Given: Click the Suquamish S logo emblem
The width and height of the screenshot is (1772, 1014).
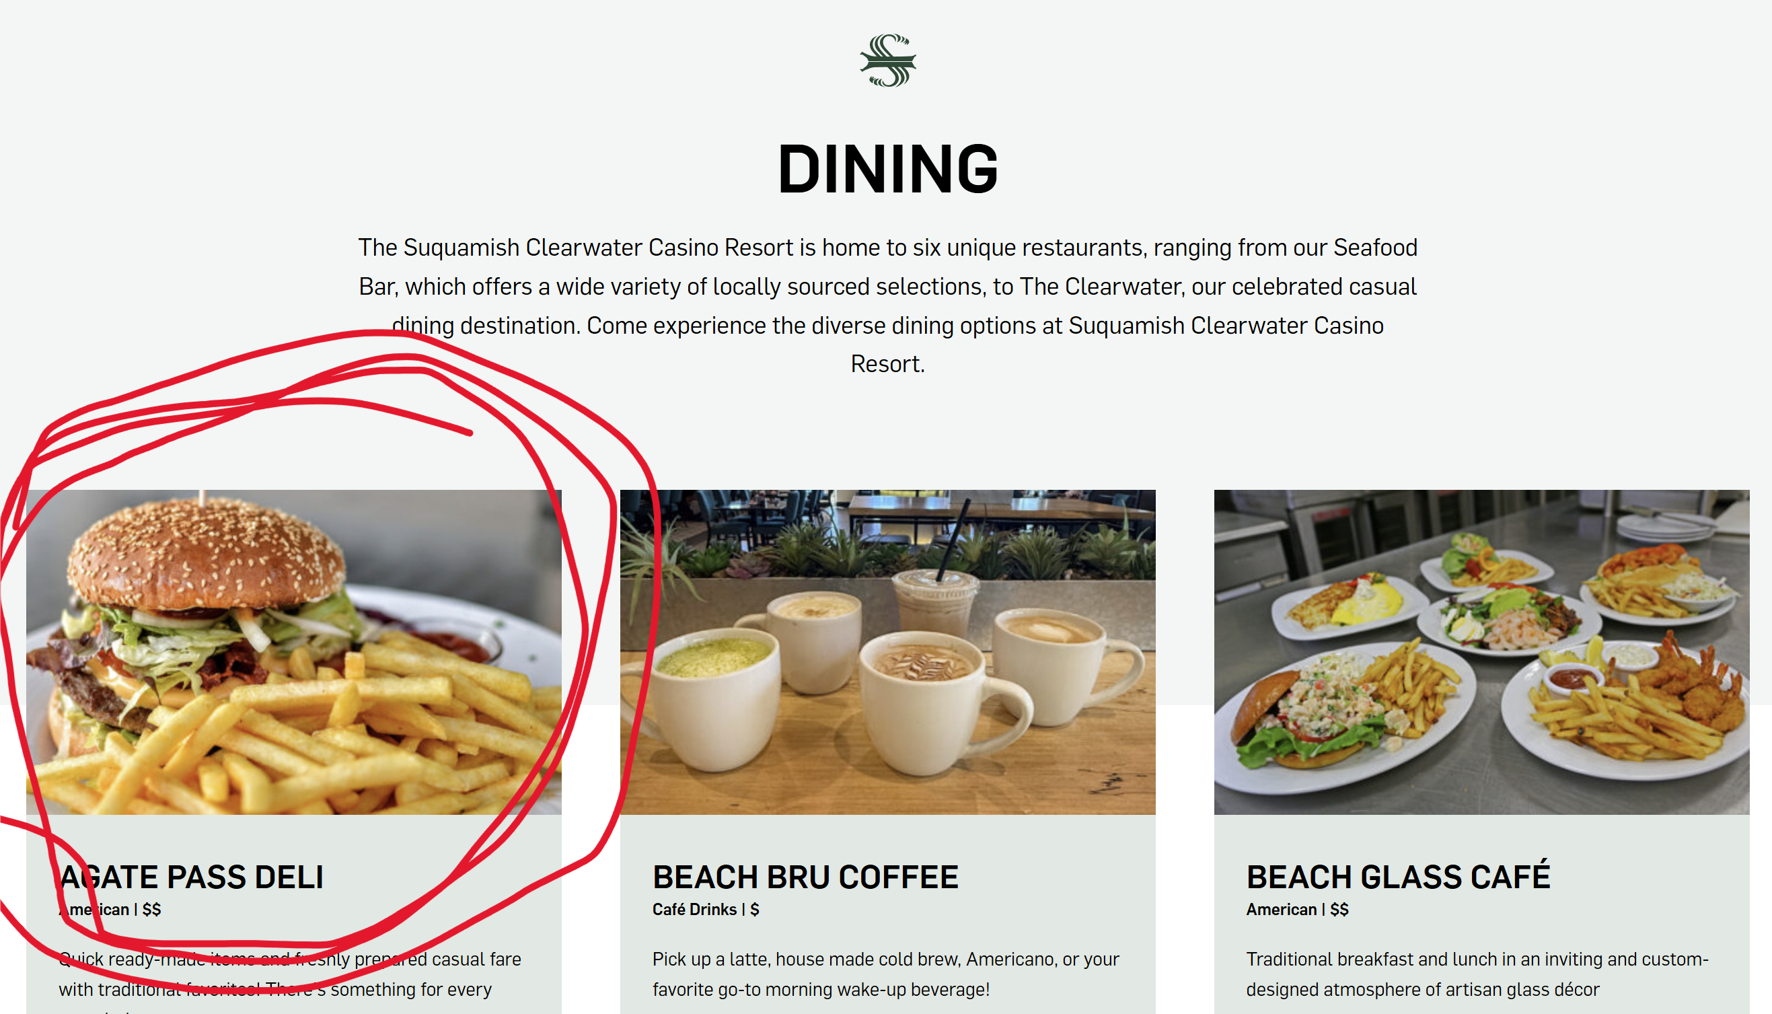Looking at the screenshot, I should [x=888, y=61].
